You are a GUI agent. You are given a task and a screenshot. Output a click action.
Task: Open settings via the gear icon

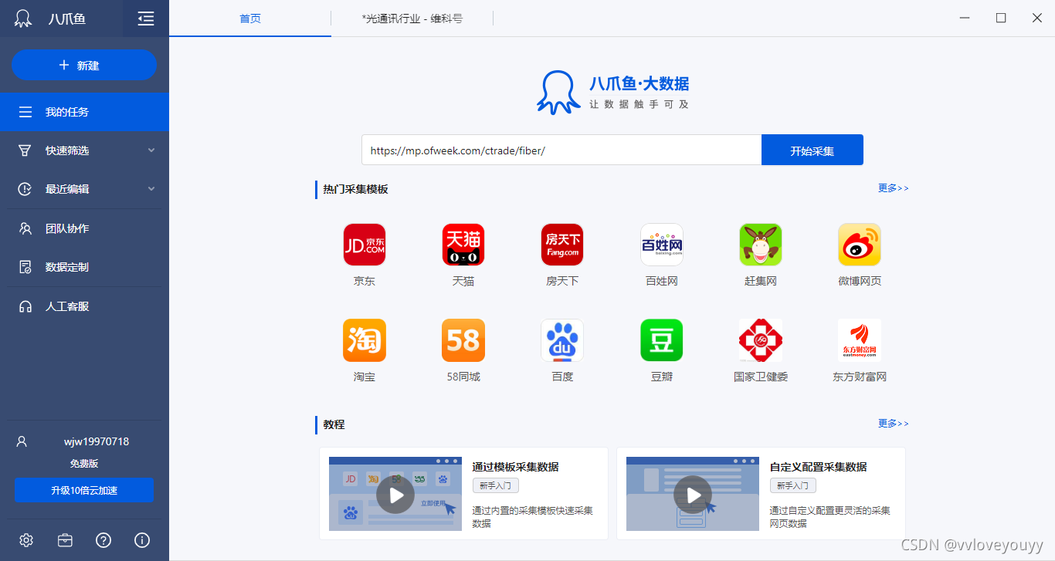click(x=26, y=540)
